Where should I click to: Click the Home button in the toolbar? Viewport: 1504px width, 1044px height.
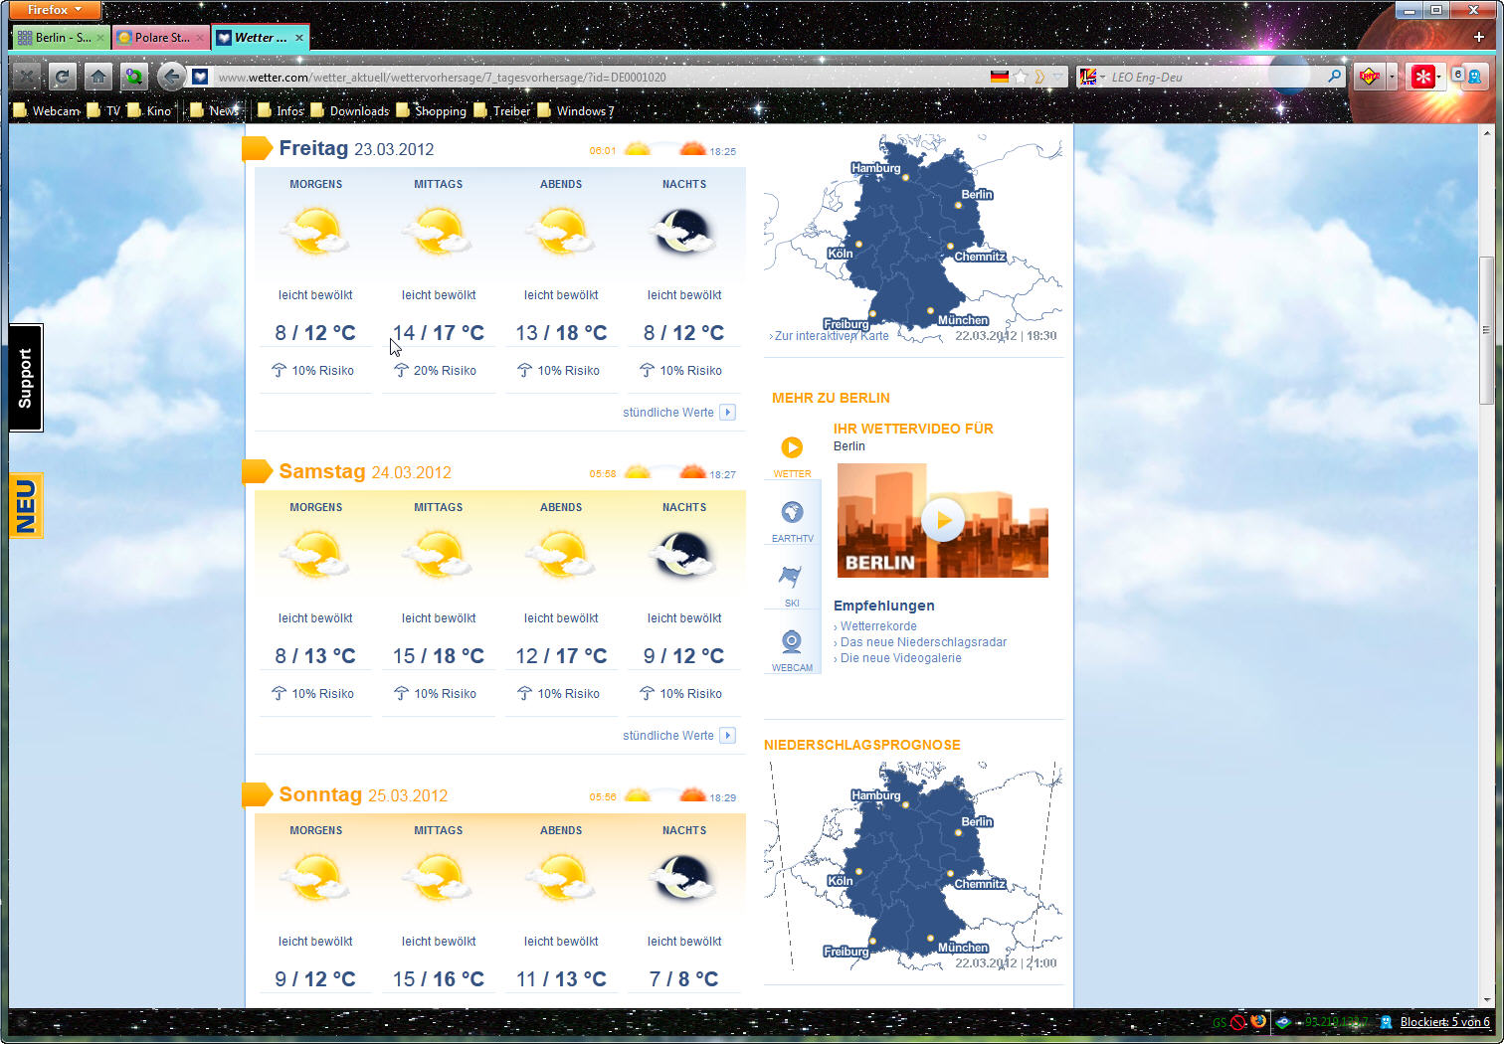pos(97,77)
